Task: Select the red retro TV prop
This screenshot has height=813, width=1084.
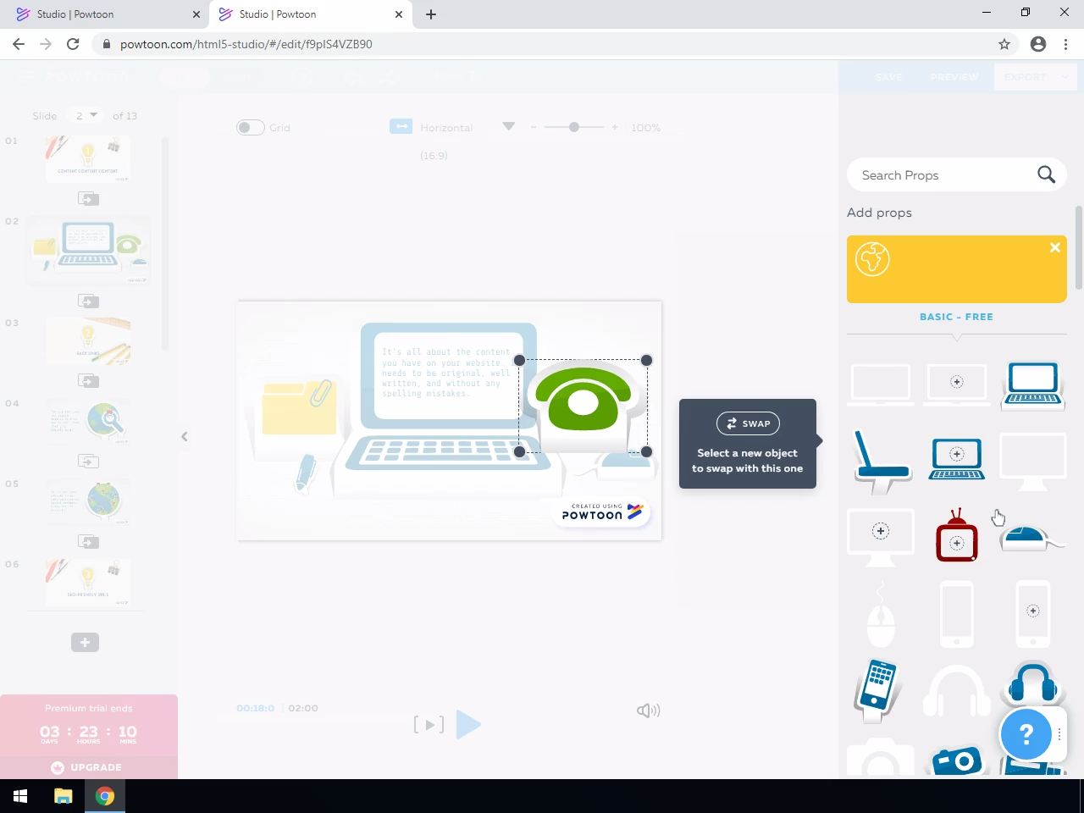Action: click(957, 535)
